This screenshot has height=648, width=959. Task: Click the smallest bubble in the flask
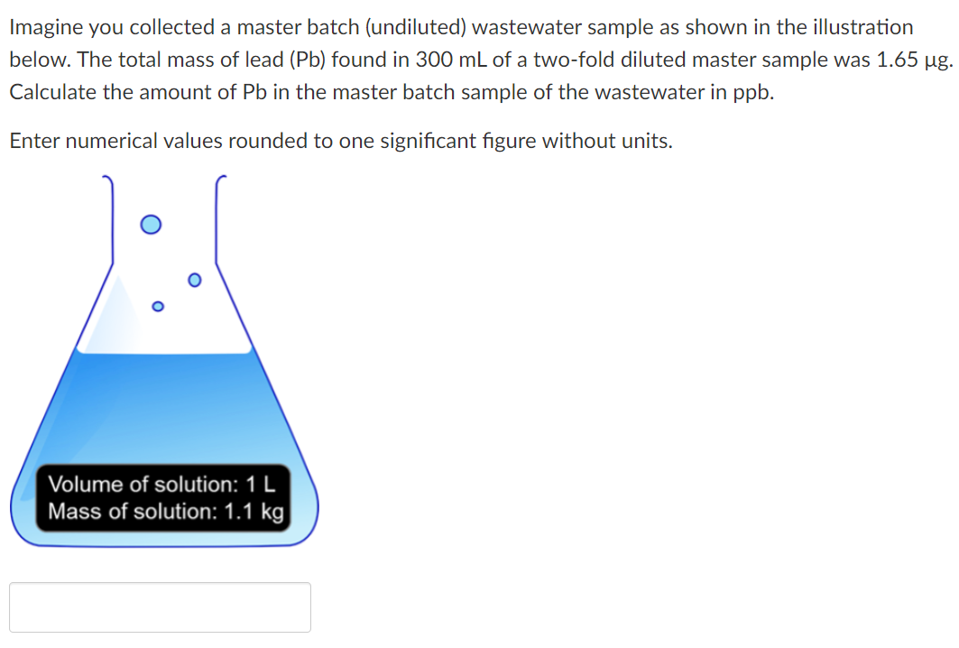tap(158, 307)
